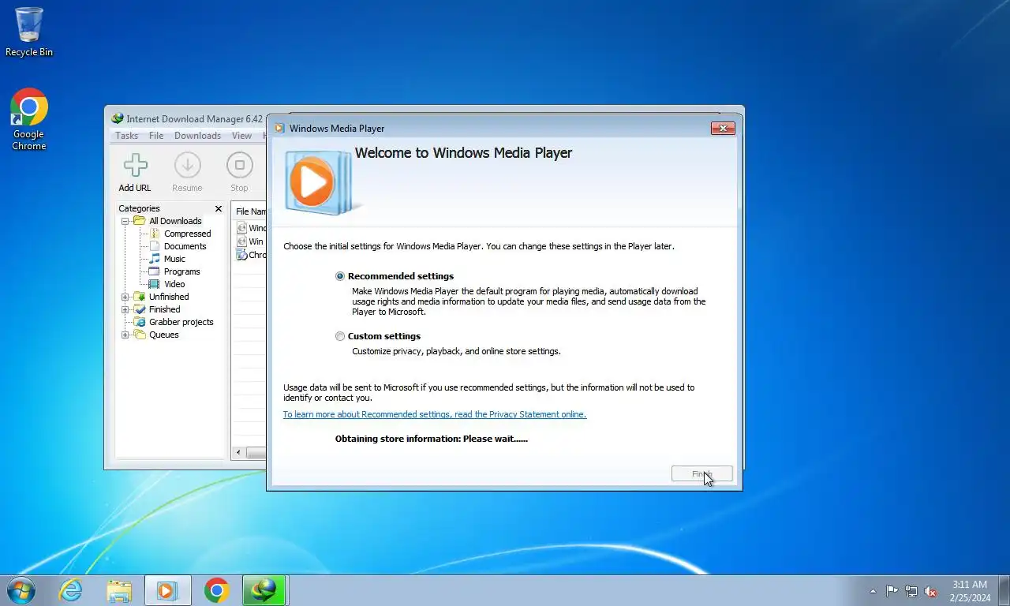Click the taskbar clock showing 3:11 AM
This screenshot has height=606, width=1010.
pos(970,591)
